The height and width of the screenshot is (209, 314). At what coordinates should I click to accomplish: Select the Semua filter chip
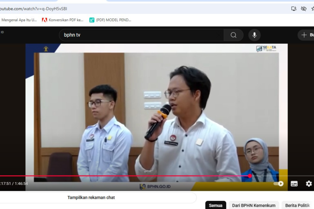[216, 205]
